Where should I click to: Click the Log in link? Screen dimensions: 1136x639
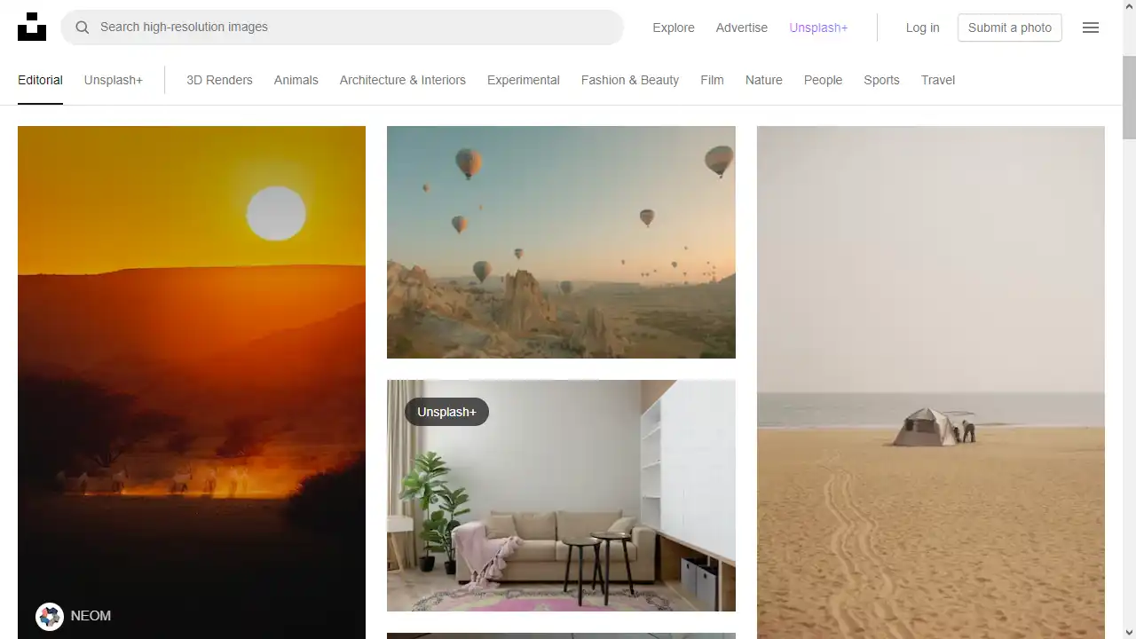[x=922, y=28]
